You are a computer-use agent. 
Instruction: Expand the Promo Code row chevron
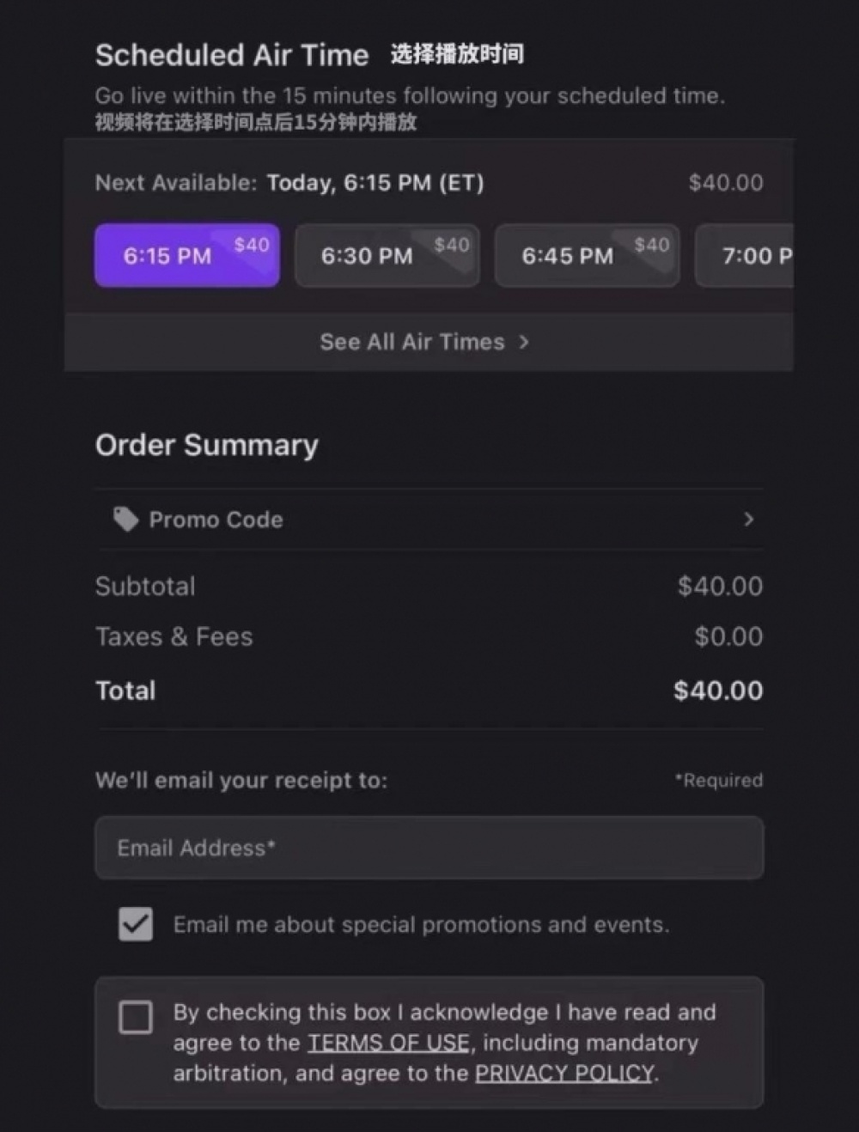coord(748,519)
